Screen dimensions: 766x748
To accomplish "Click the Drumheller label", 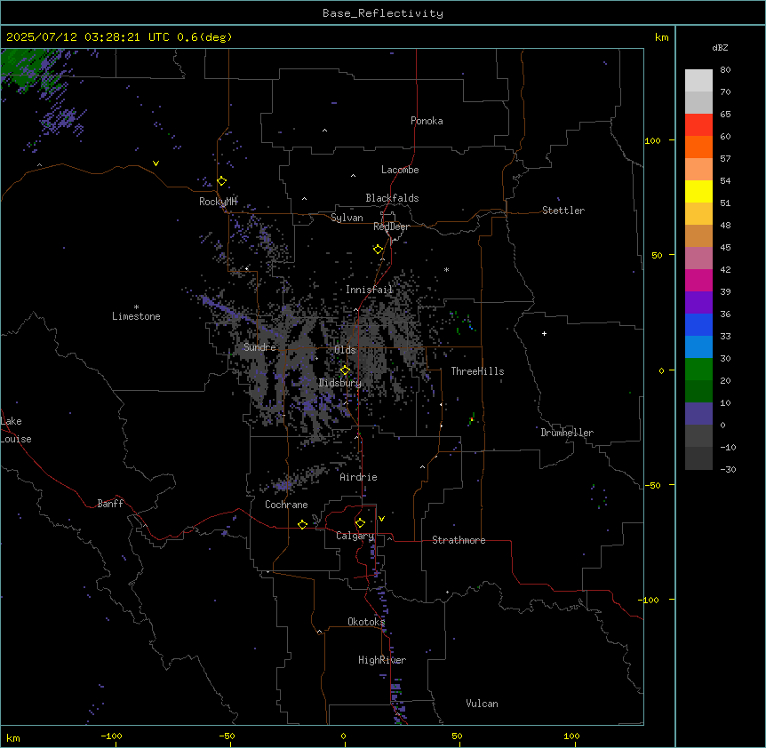I will 567,433.
